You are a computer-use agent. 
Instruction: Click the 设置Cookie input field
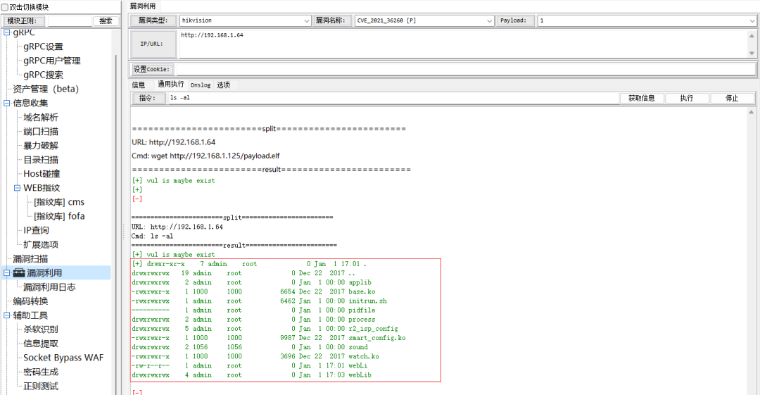[466, 70]
